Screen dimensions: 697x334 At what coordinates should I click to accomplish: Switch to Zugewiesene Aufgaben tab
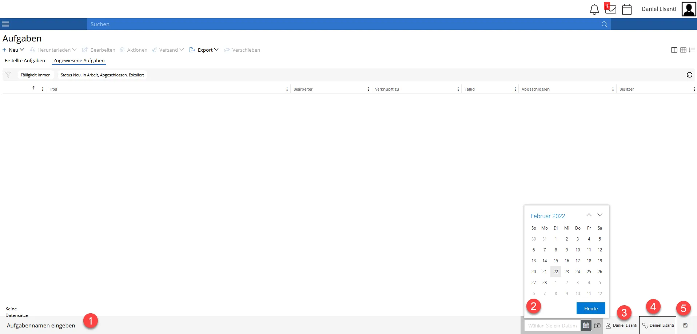(79, 60)
